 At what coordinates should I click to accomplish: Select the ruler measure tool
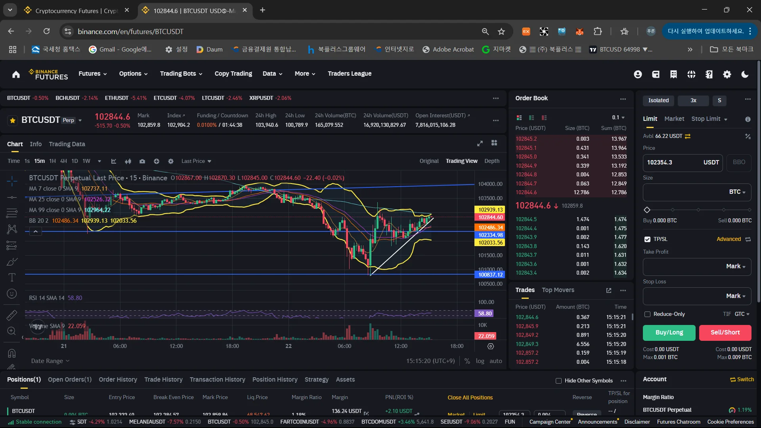point(12,315)
